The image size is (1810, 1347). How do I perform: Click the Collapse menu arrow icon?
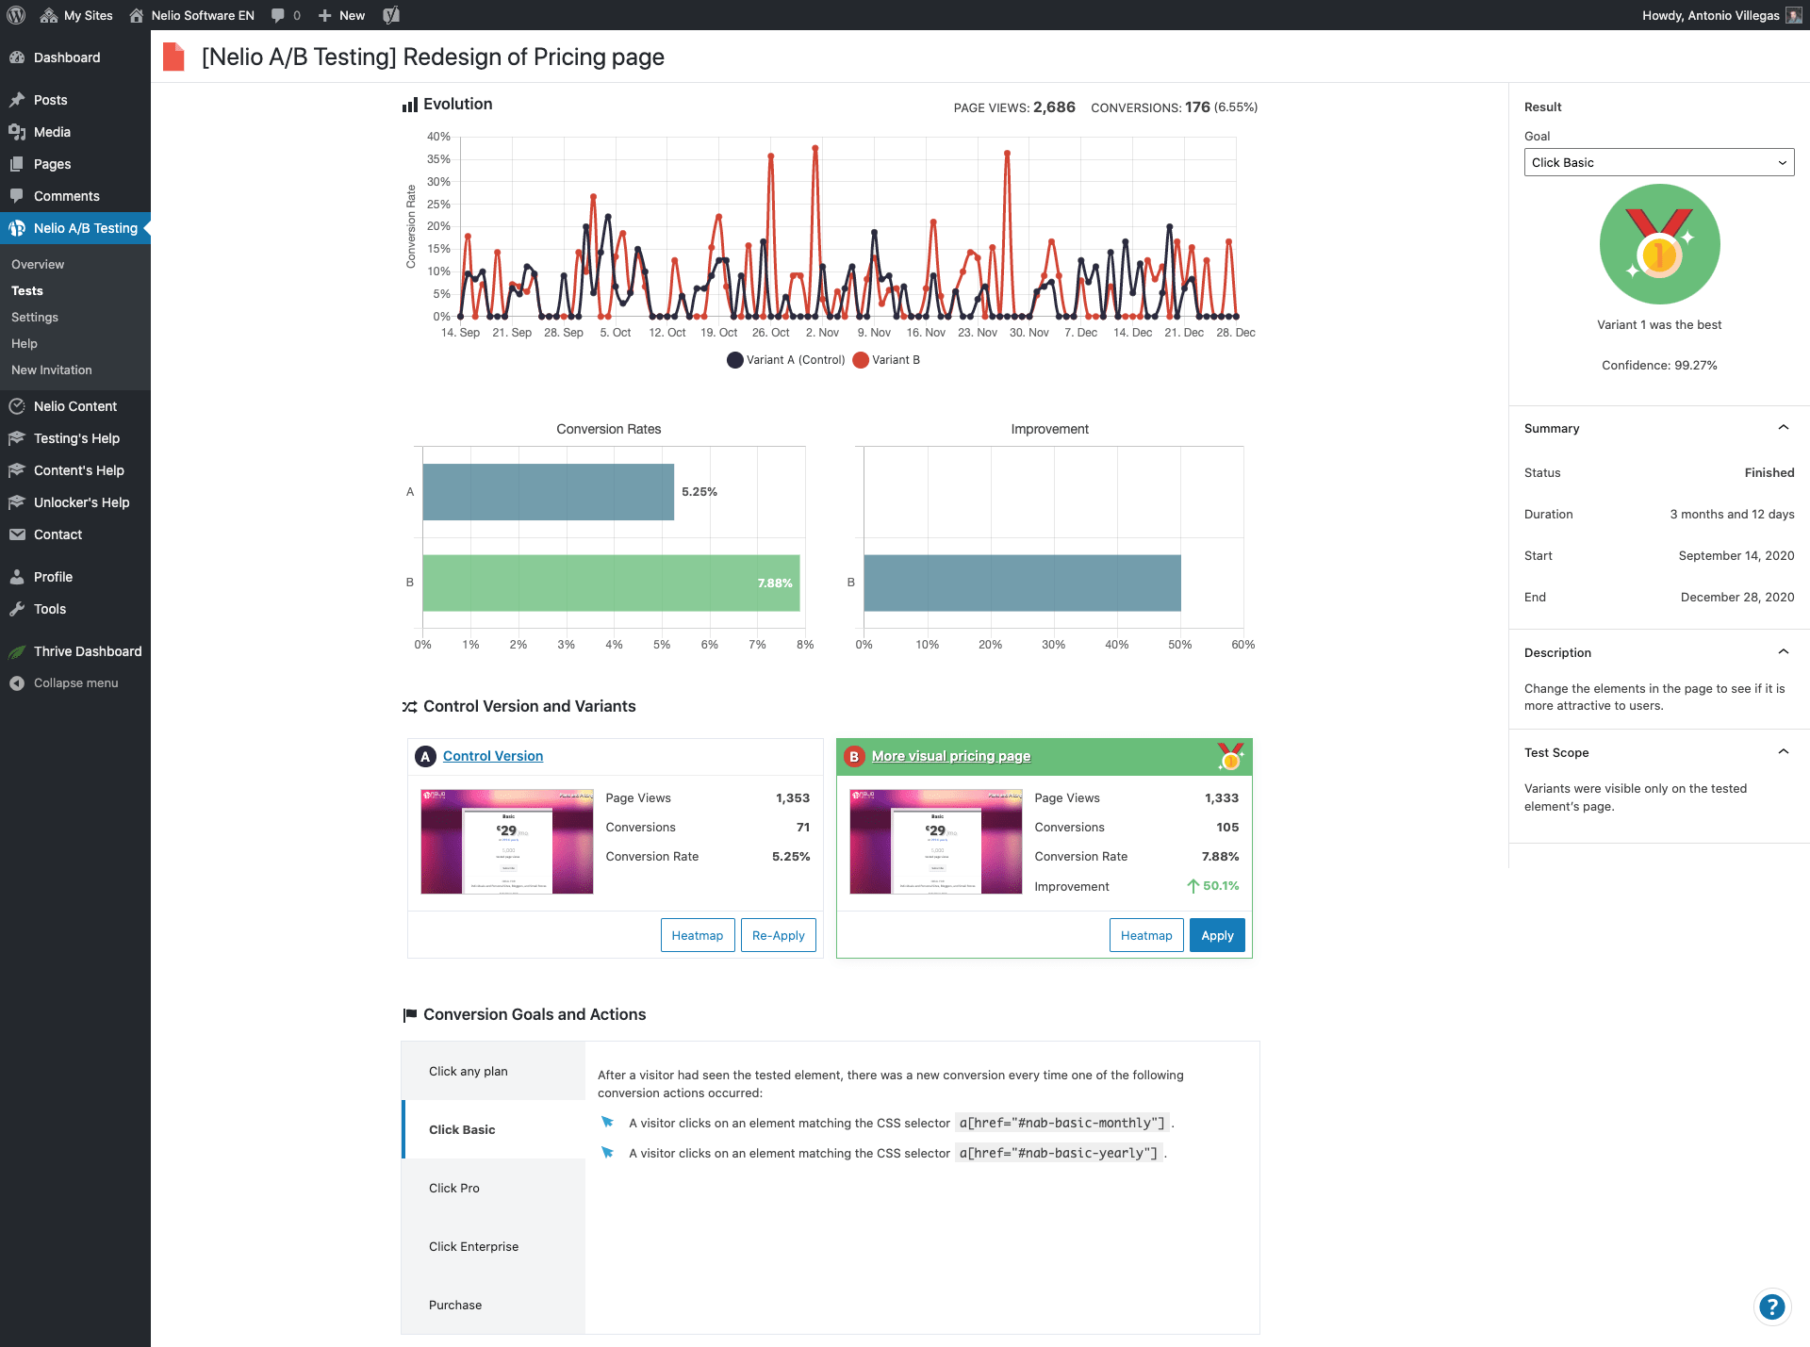[17, 683]
